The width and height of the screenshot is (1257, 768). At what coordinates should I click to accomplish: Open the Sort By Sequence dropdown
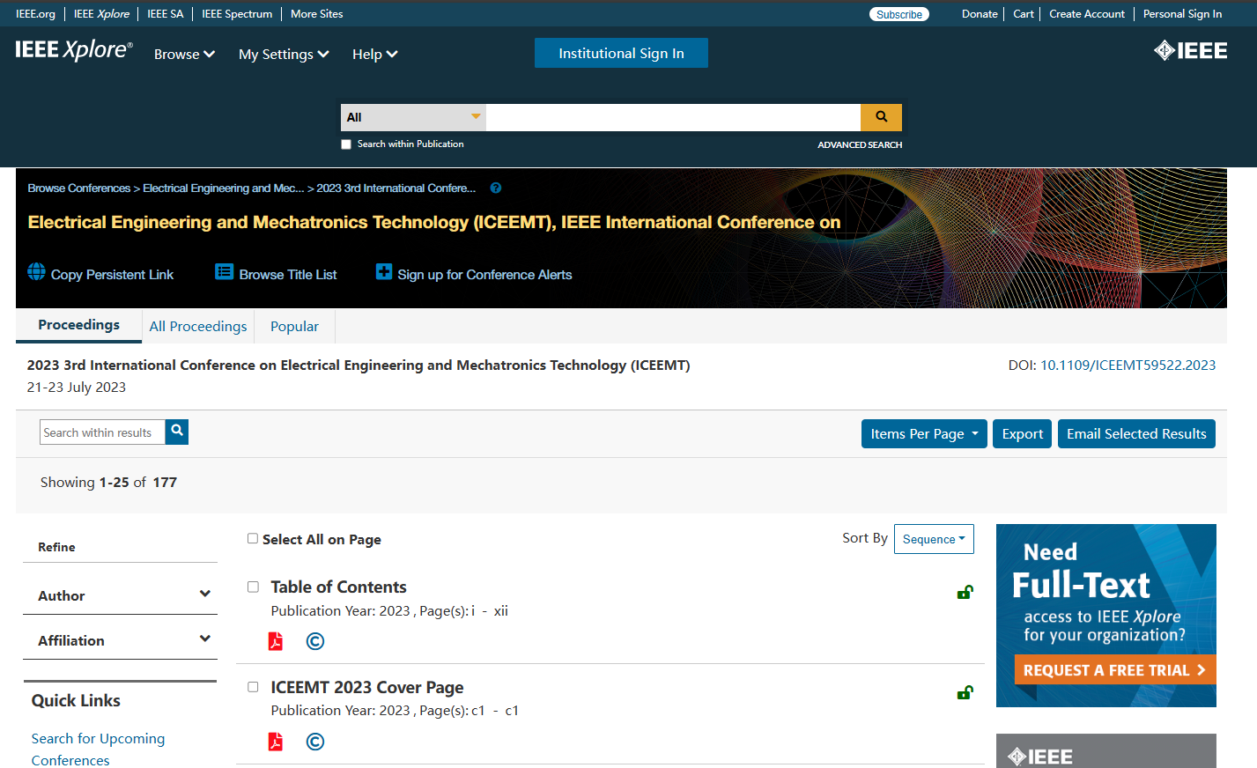(x=934, y=539)
